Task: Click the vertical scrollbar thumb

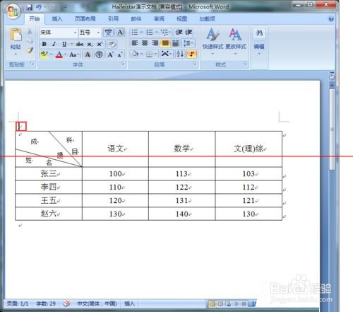Action: [332, 129]
